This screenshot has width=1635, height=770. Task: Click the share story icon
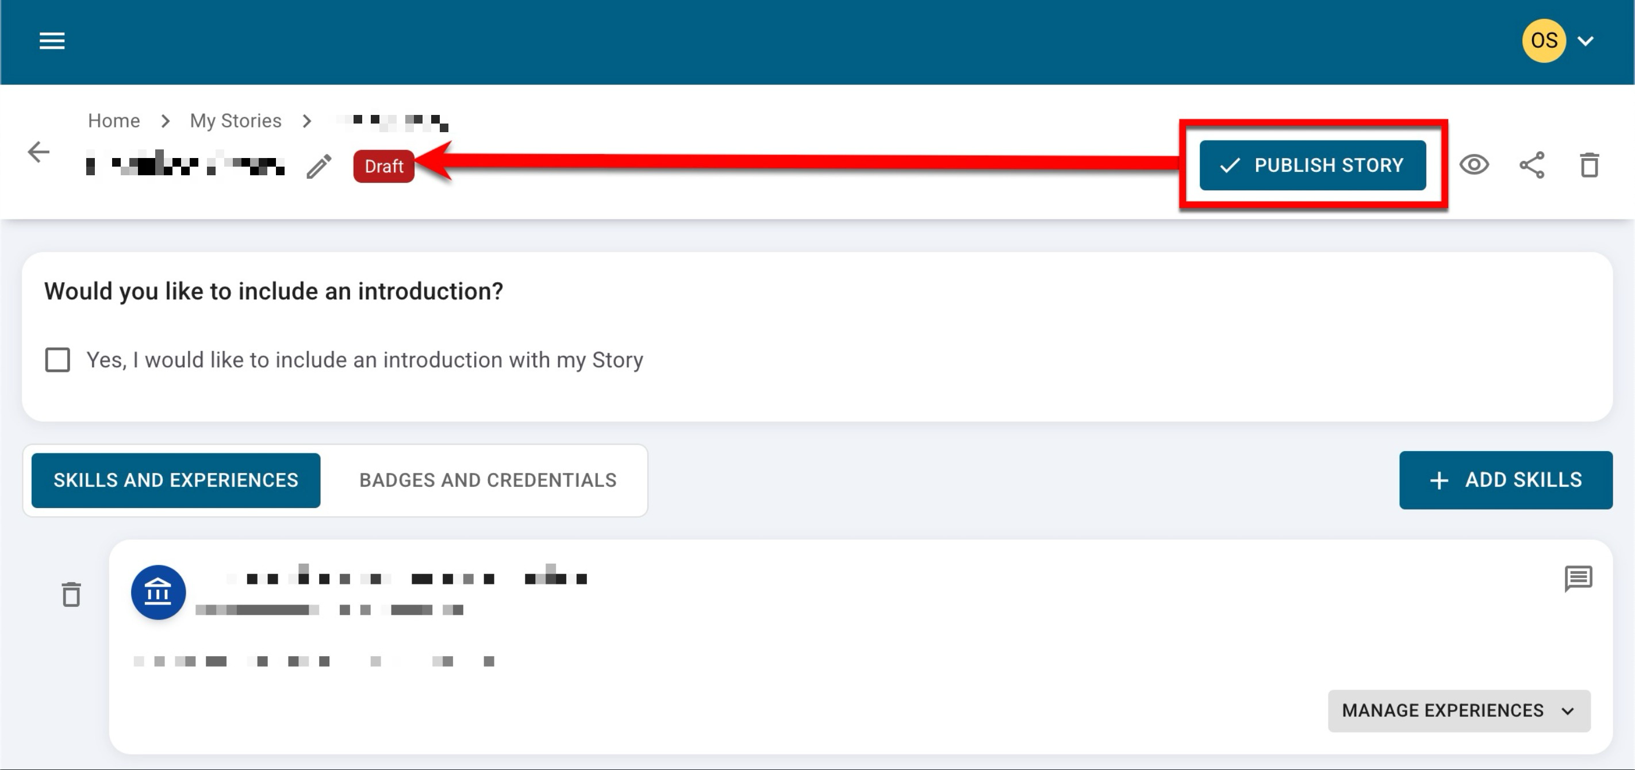[1532, 165]
